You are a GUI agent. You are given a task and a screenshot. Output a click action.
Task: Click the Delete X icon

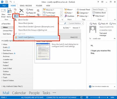21,11
